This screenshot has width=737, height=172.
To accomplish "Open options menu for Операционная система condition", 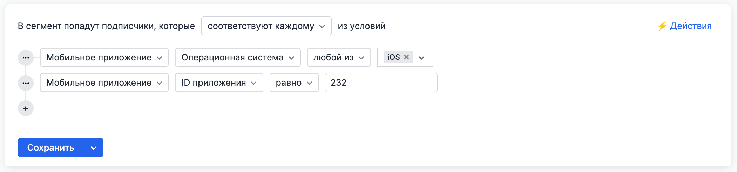I will [26, 58].
